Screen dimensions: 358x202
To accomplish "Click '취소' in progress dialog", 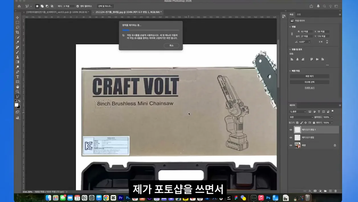I will click(171, 46).
